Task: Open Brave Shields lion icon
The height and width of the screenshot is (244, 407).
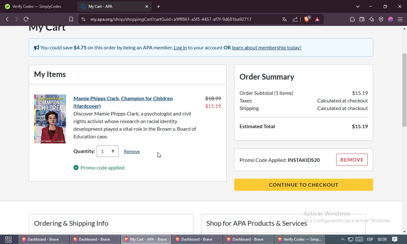Action: tap(307, 19)
